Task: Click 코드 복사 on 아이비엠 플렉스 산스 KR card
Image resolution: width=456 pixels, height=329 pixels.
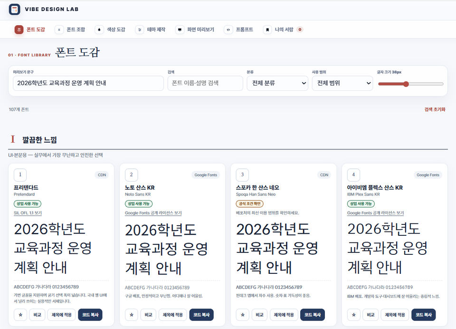Action: pyautogui.click(x=423, y=315)
